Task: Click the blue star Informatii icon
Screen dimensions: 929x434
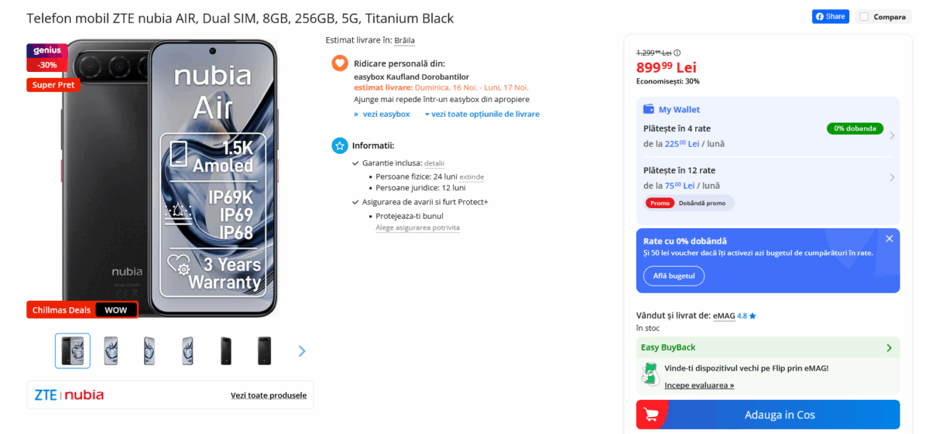Action: (x=339, y=145)
